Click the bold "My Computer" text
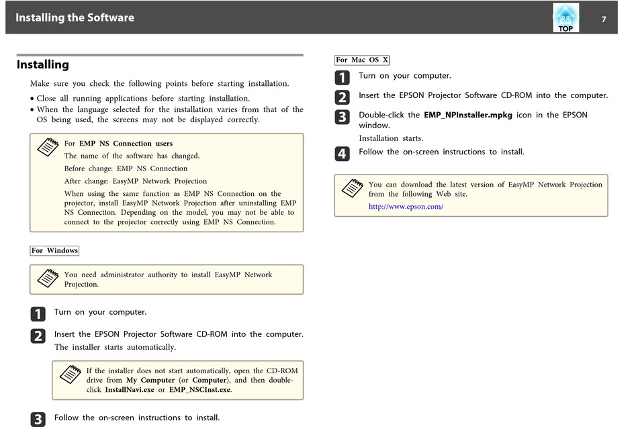Viewport: 638px width, 443px height. pos(150,381)
